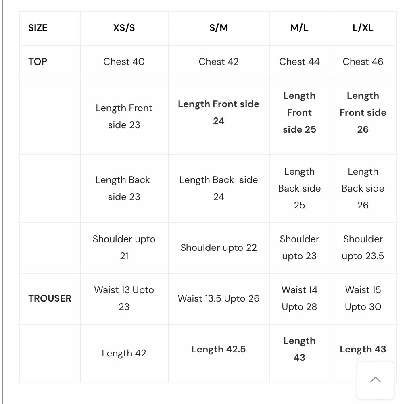Select the Chest 40 cell
Image resolution: width=409 pixels, height=404 pixels.
(124, 62)
